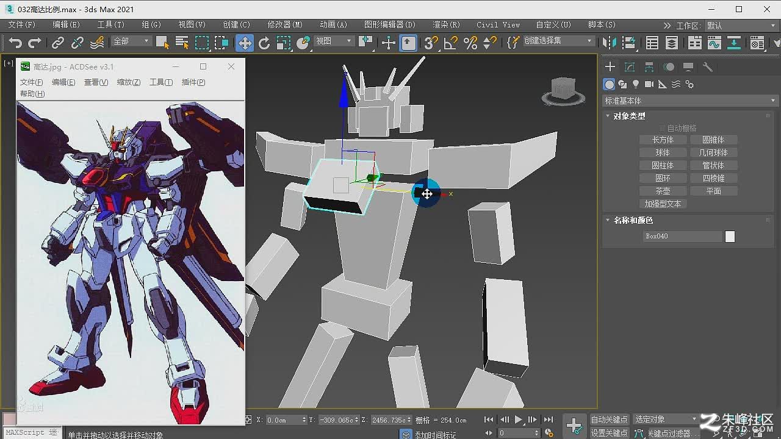Switch to the Modify panel tab

[630, 67]
